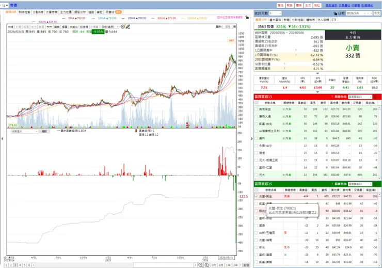Click the 1年 range button
The image size is (382, 268).
point(228,265)
